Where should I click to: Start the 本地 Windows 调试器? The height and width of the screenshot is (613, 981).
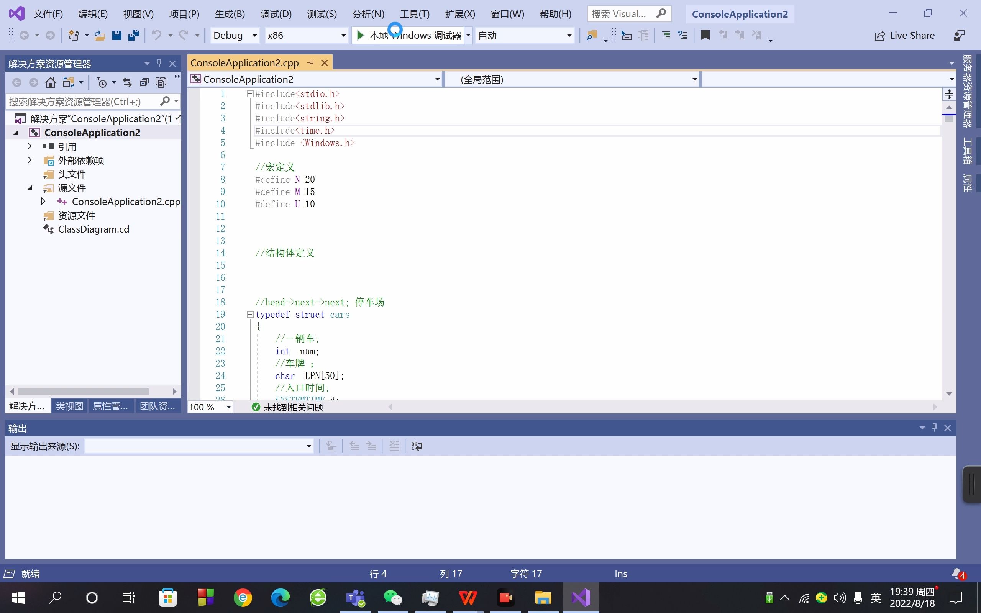(409, 35)
